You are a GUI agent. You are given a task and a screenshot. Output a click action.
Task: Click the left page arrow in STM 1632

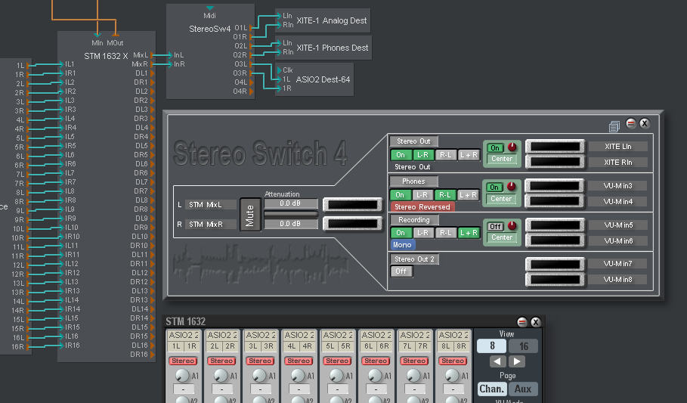click(497, 361)
